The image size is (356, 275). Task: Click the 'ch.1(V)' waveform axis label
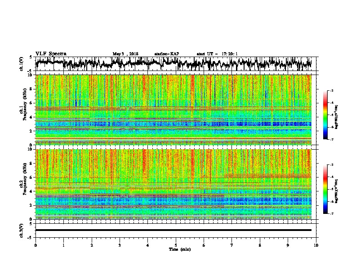(21, 64)
